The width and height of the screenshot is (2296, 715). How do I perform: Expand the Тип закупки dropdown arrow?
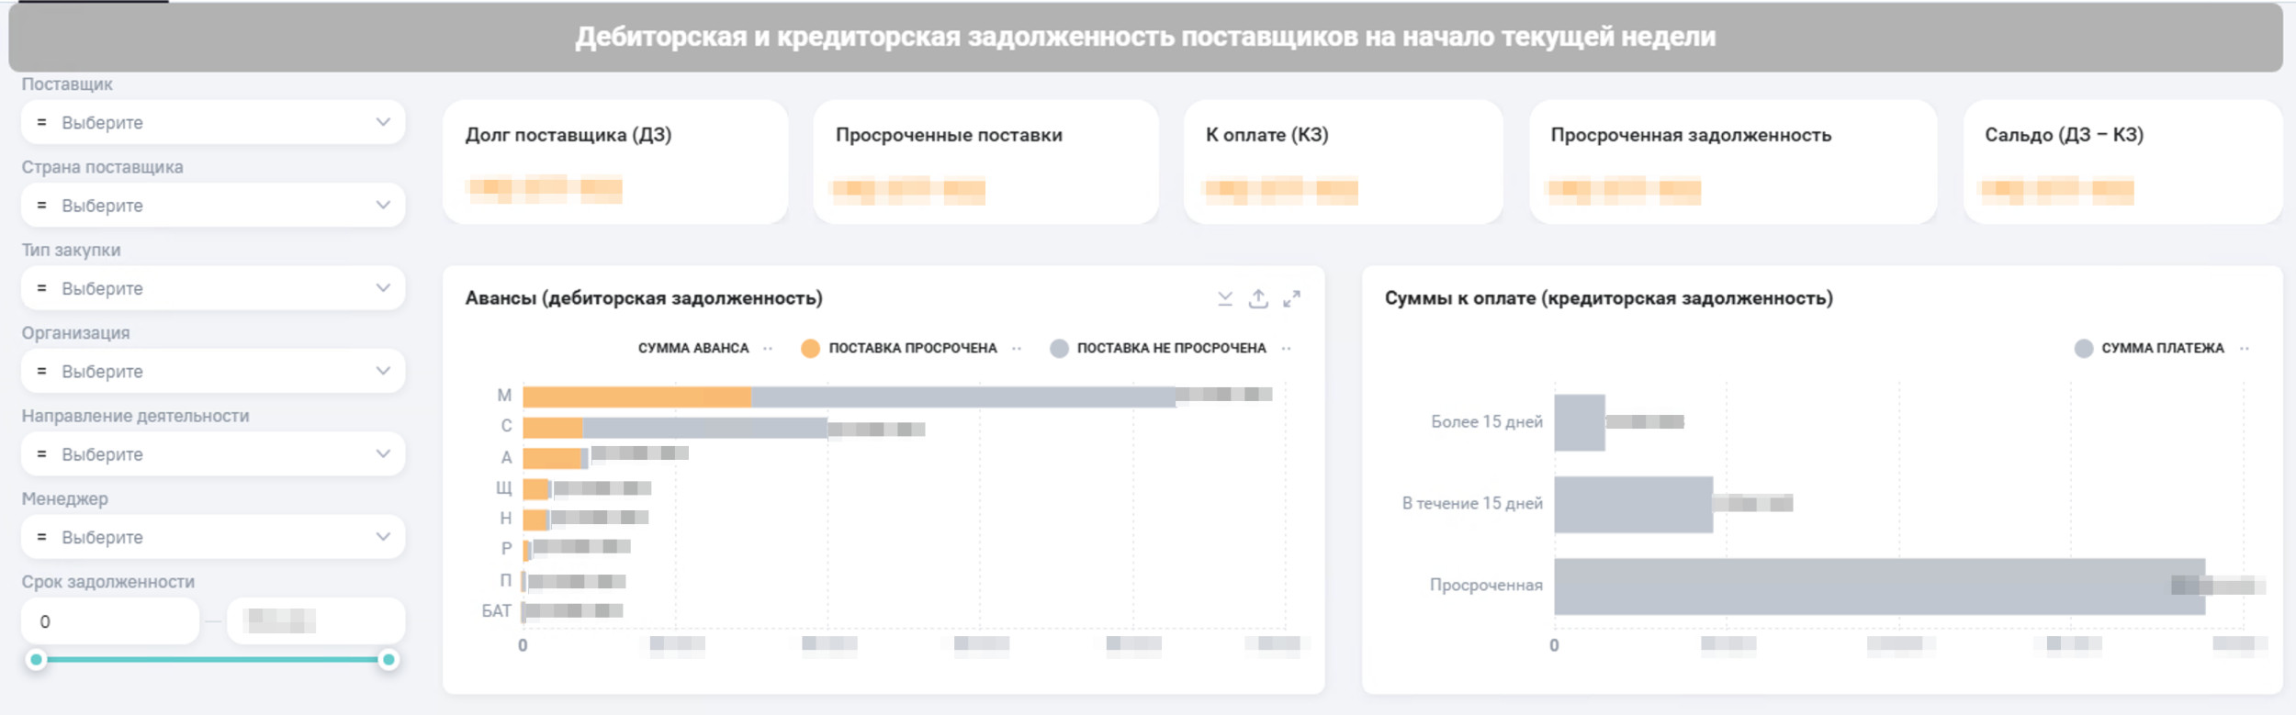(383, 288)
